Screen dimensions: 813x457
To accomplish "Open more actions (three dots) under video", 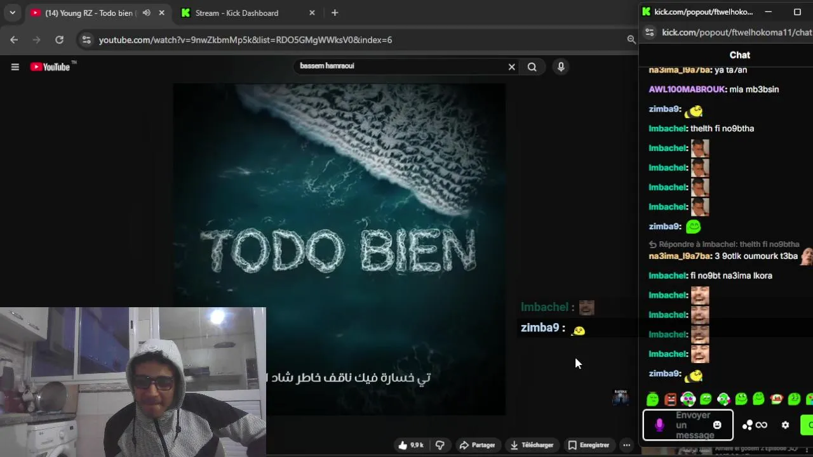I will coord(626,445).
